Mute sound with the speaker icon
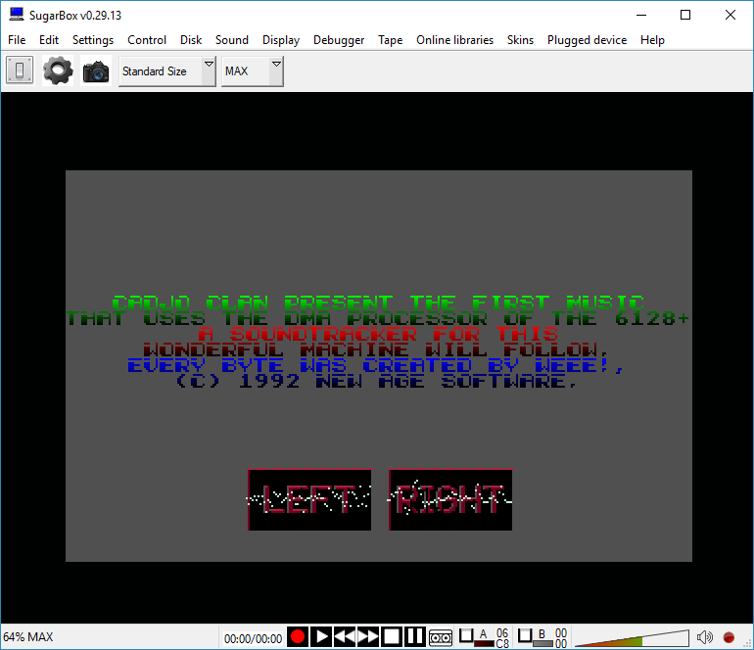Viewport: 754px width, 650px height. click(x=704, y=637)
